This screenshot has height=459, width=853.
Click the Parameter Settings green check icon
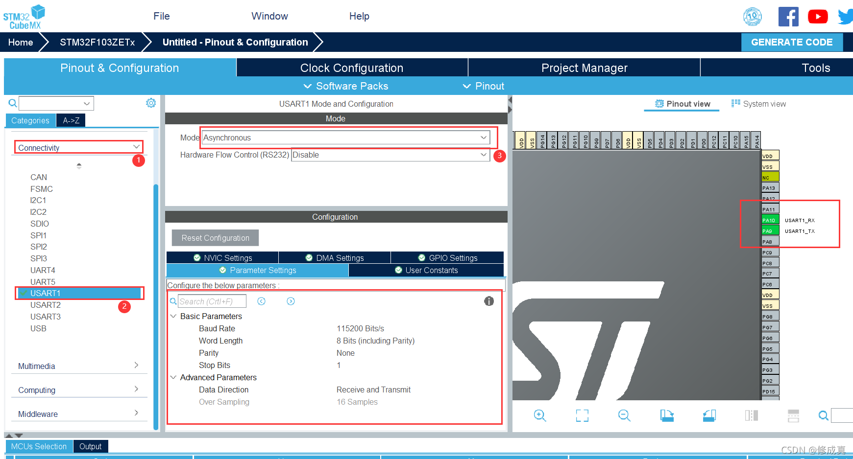(223, 270)
